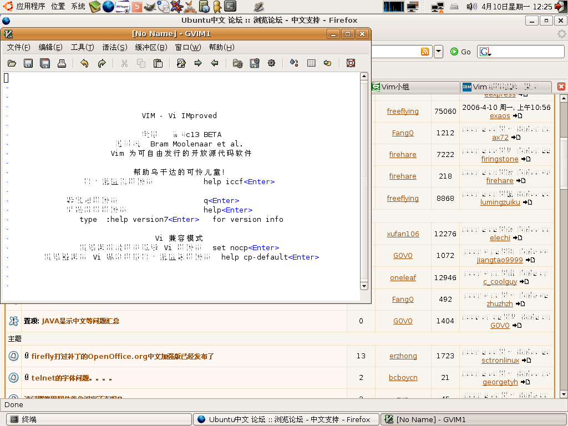This screenshot has height=426, width=568.
Task: Switch to Vim小组 Firefox tab
Action: 415,87
